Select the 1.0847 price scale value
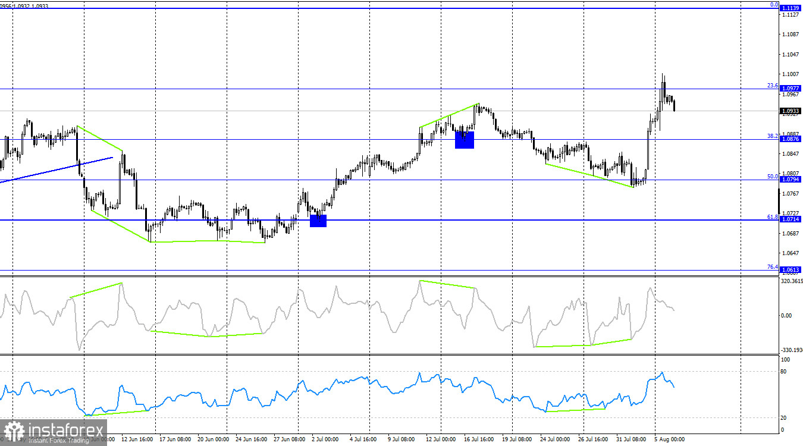Viewport: 803px width, 446px height. click(791, 153)
